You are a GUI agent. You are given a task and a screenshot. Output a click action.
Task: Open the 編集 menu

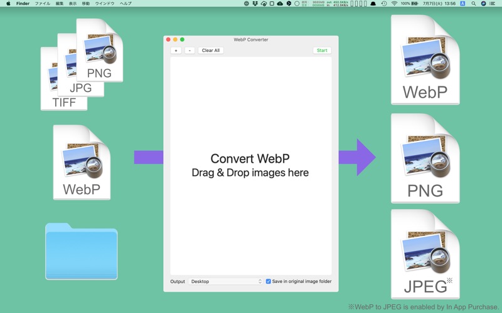[x=60, y=4]
